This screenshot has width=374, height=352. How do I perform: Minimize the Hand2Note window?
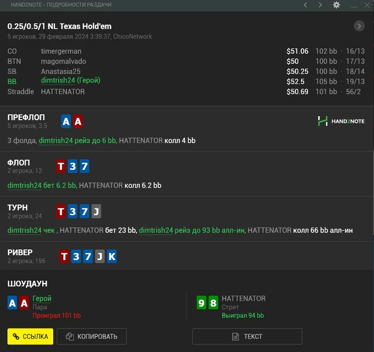click(x=354, y=5)
